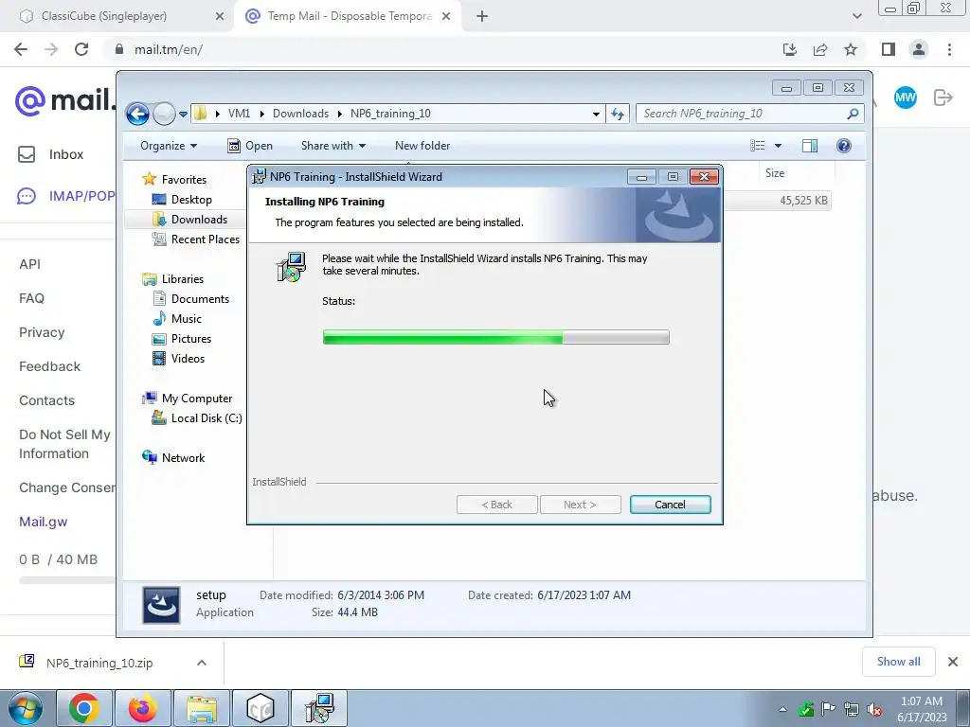Open Chrome profile icon
Image resolution: width=970 pixels, height=727 pixels.
919,49
